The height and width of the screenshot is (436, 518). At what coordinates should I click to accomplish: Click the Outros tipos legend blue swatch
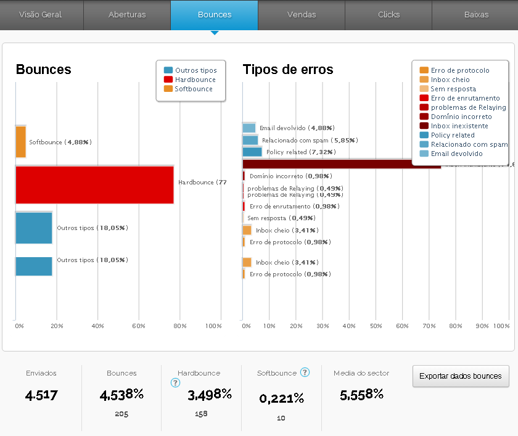(x=168, y=70)
